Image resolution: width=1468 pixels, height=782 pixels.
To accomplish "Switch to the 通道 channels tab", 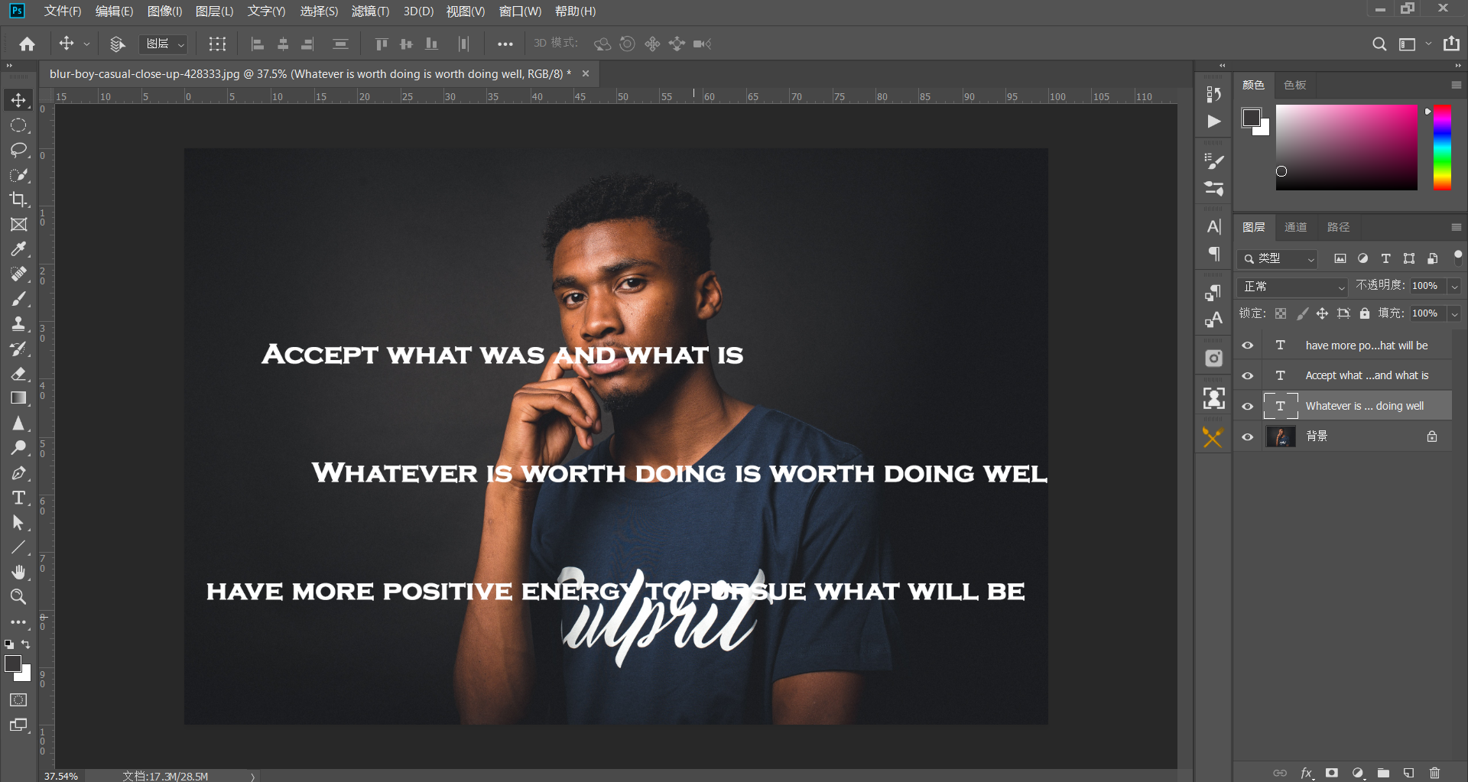I will point(1295,227).
